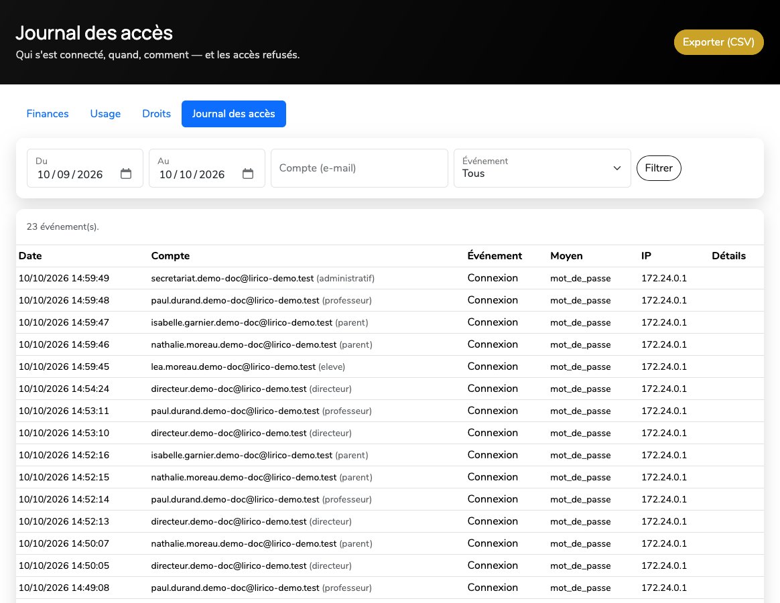Viewport: 780px width, 603px height.
Task: Open the Usage tab
Action: (105, 113)
